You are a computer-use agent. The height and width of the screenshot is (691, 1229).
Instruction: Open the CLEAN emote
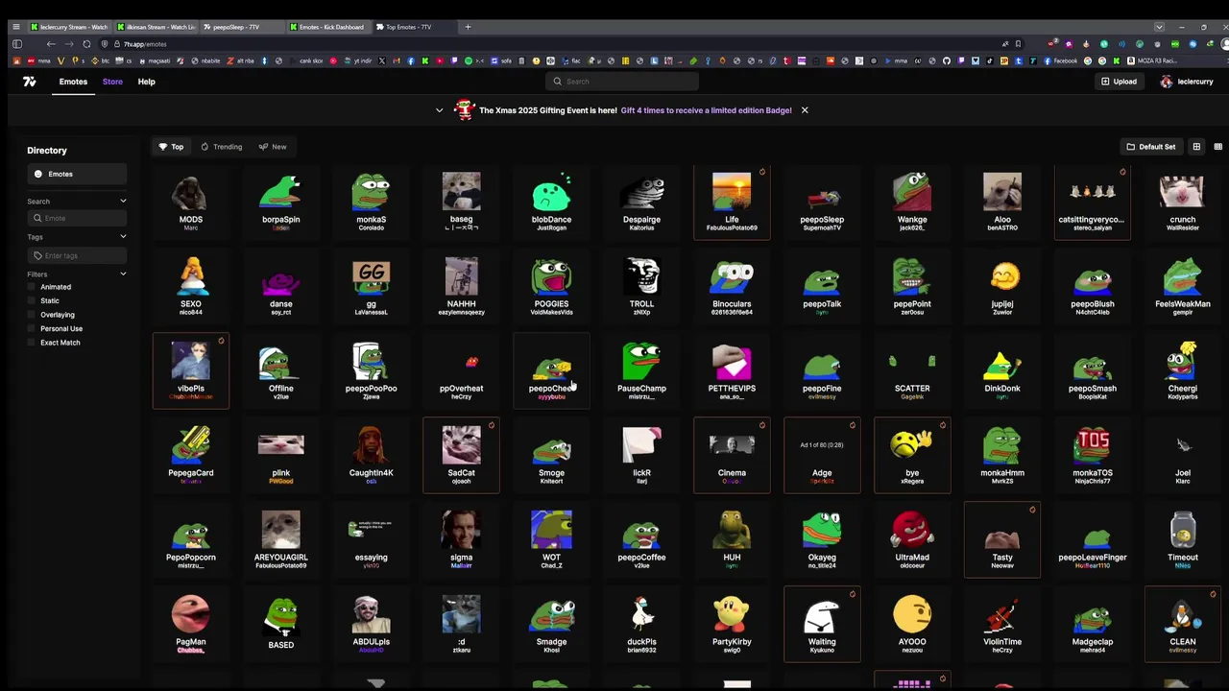1183,624
